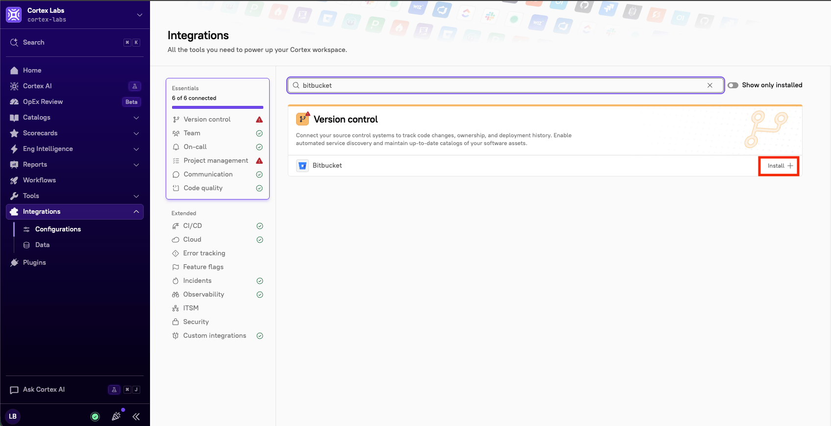Screen dimensions: 831x426
Task: Open the Home icon in sidebar
Action: pos(14,71)
